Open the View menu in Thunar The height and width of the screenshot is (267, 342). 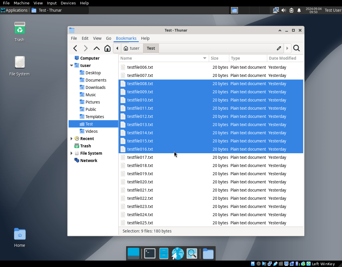point(97,38)
